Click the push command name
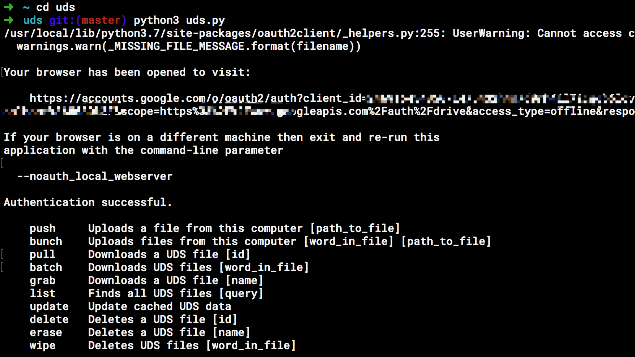635x357 pixels. click(43, 228)
